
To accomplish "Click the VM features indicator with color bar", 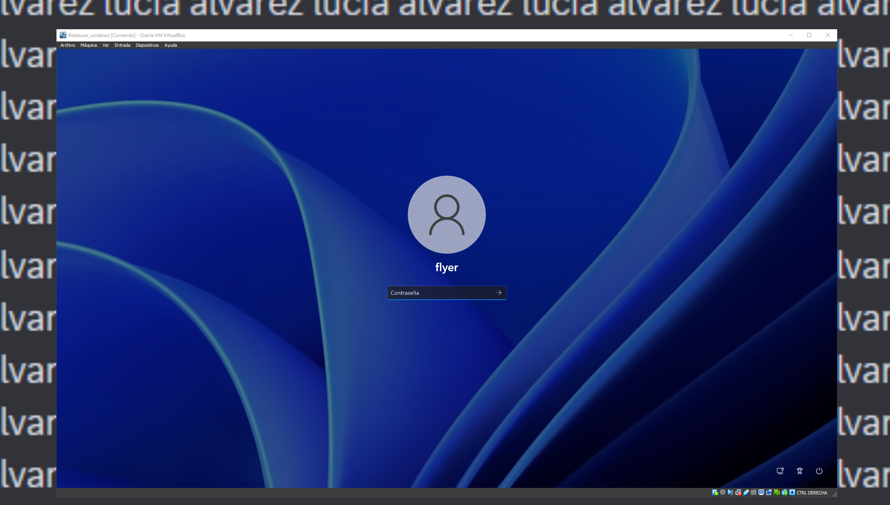I will pyautogui.click(x=777, y=492).
